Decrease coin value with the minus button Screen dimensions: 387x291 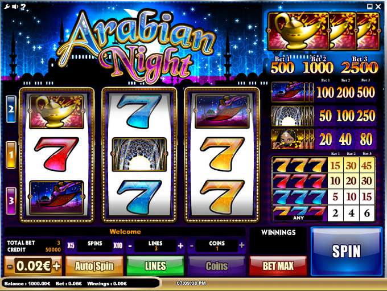pos(10,267)
